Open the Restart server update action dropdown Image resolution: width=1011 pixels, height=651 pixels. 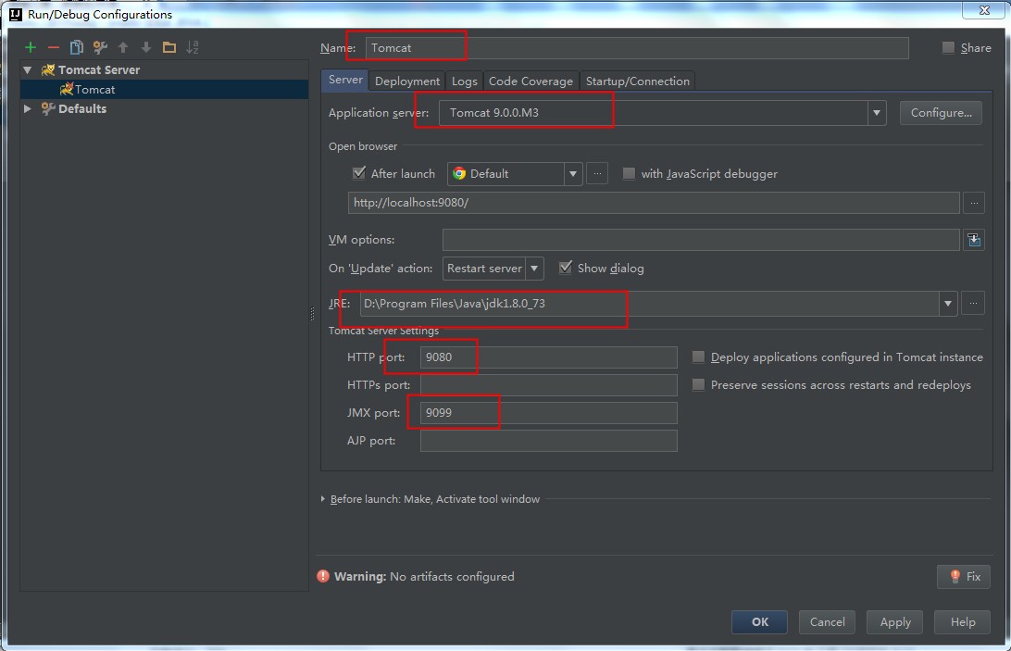[534, 269]
